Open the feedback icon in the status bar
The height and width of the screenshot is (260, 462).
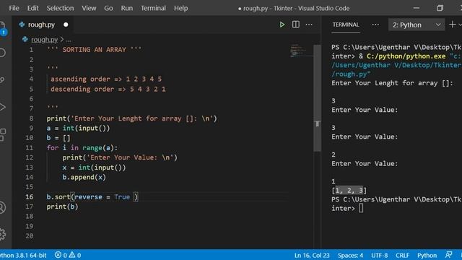point(449,255)
